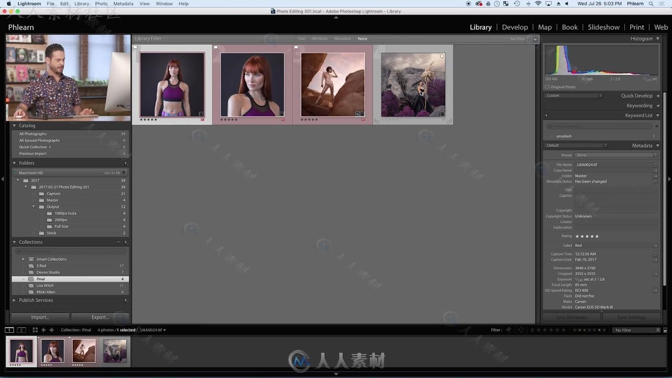Click the crop badge on the fantasy photo thumbnail
The width and height of the screenshot is (672, 378).
pyautogui.click(x=442, y=114)
